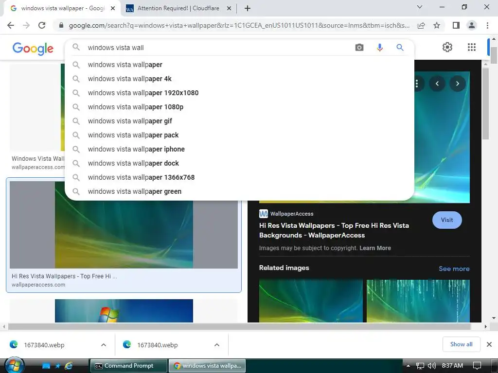Open the Learn More copyright link

(x=375, y=248)
